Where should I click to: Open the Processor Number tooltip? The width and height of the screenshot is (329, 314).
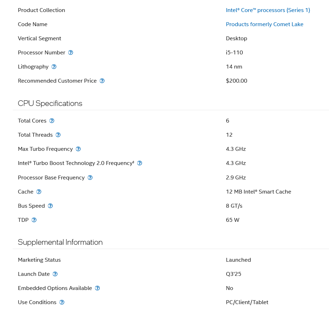click(x=70, y=52)
